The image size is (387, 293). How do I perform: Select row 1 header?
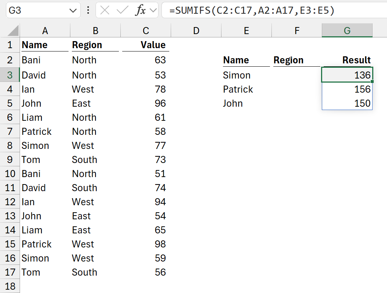10,45
